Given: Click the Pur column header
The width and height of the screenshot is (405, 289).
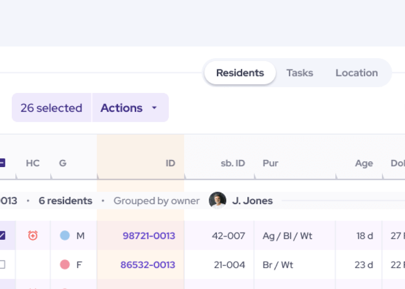Looking at the screenshot, I should pos(270,163).
